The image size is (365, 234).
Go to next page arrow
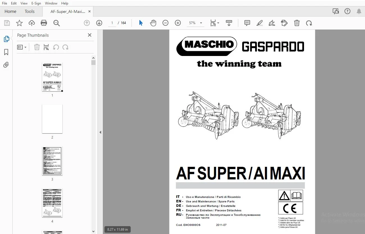click(x=99, y=23)
